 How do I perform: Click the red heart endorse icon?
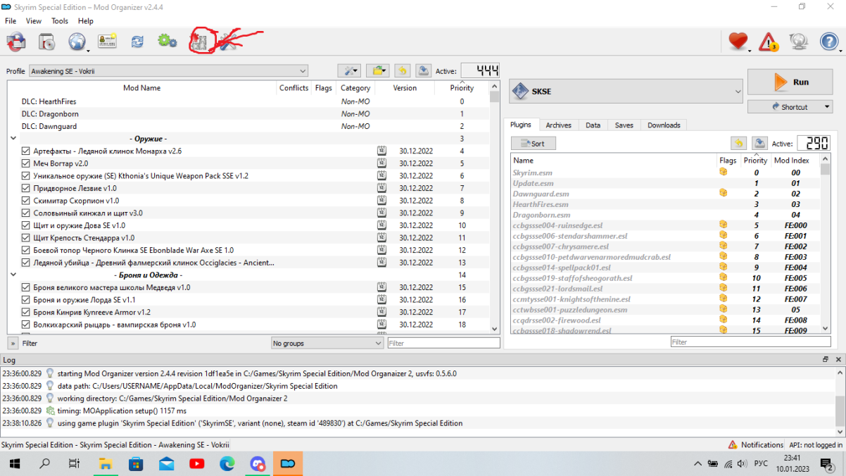click(738, 42)
